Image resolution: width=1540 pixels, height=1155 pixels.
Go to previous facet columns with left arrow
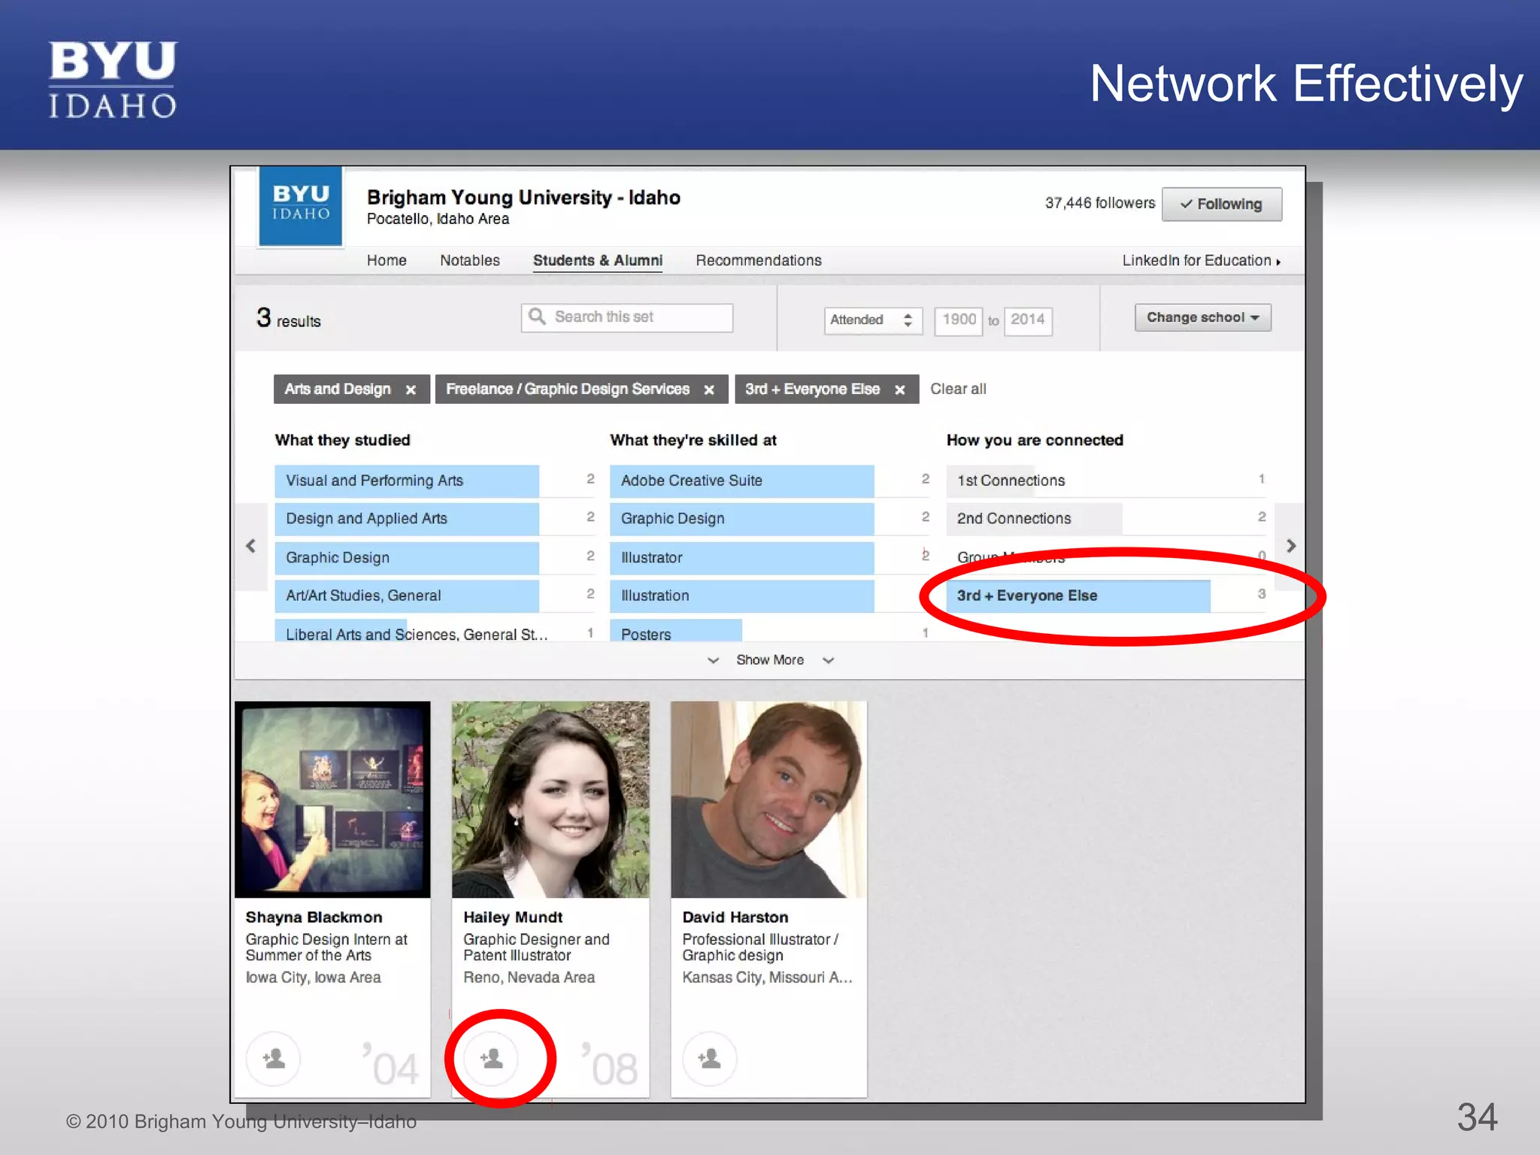250,546
